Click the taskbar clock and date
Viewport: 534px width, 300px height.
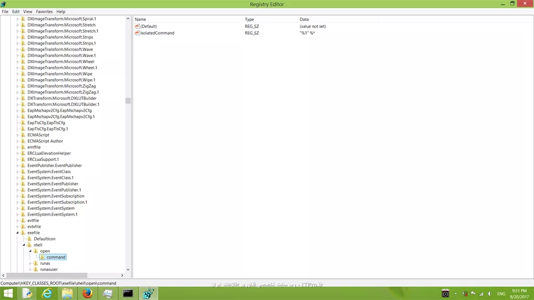coord(519,294)
